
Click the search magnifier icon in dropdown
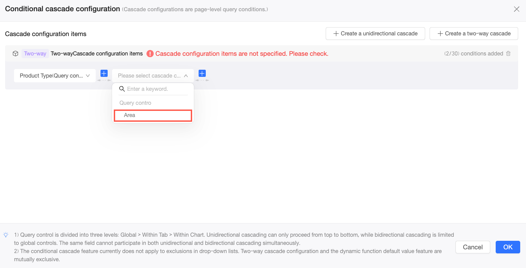pos(122,89)
